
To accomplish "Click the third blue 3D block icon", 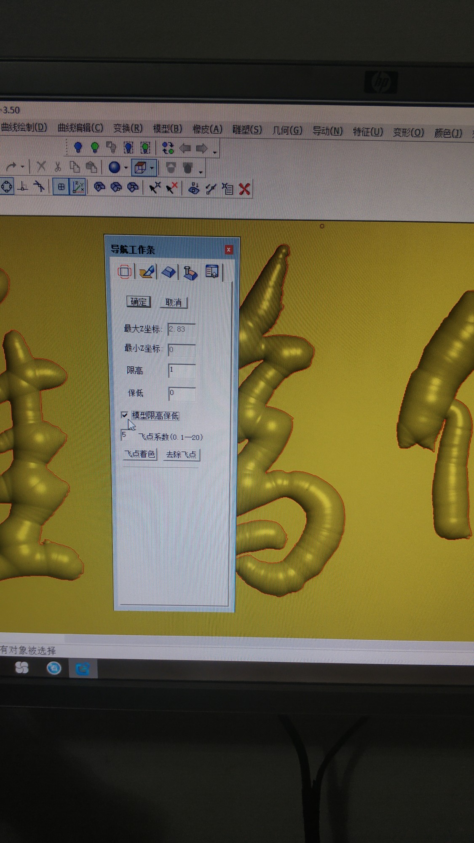I will click(x=133, y=188).
